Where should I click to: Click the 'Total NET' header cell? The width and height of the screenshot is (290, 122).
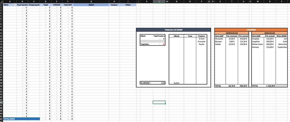pos(68,5)
